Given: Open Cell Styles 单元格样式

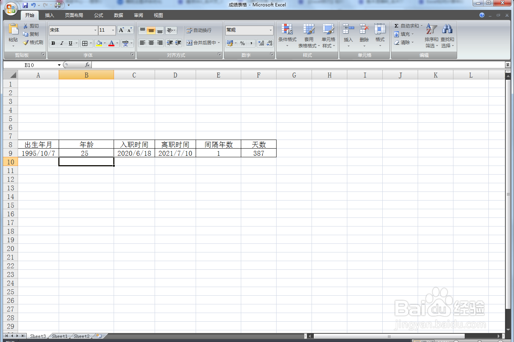Looking at the screenshot, I should click(328, 35).
